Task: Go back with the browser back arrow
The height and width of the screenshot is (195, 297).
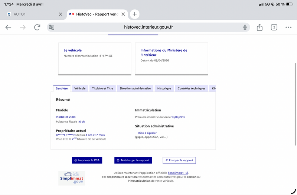Action: [x=8, y=27]
